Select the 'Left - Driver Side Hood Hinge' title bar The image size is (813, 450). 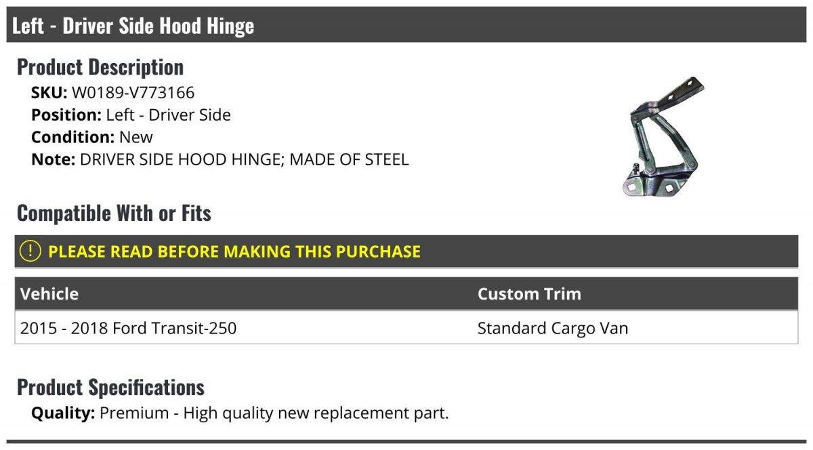tap(406, 25)
